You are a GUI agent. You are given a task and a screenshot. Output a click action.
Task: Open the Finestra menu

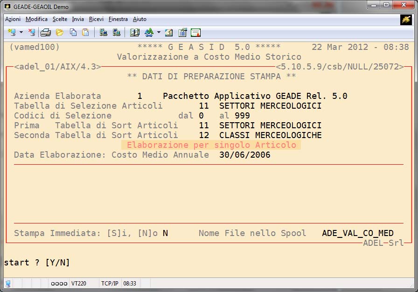pos(118,19)
